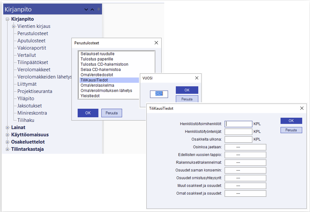Select TiliKausiTiedot in the Perustulosteet list

(x=94, y=80)
